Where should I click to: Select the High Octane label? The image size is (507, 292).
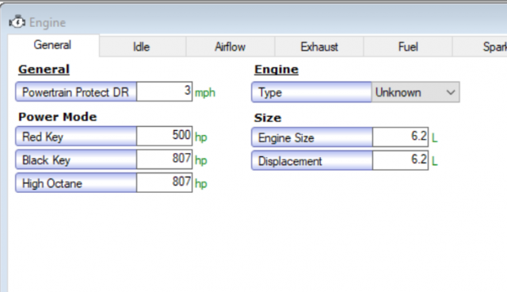(x=76, y=182)
